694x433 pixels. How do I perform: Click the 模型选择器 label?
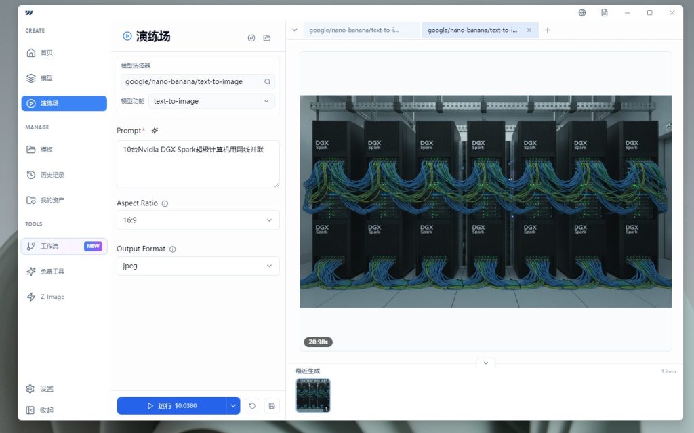[136, 66]
